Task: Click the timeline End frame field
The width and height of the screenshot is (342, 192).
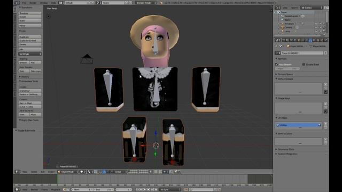Action: click(x=104, y=190)
